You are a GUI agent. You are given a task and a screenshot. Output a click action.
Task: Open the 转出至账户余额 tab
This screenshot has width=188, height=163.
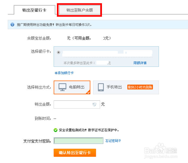80,10
